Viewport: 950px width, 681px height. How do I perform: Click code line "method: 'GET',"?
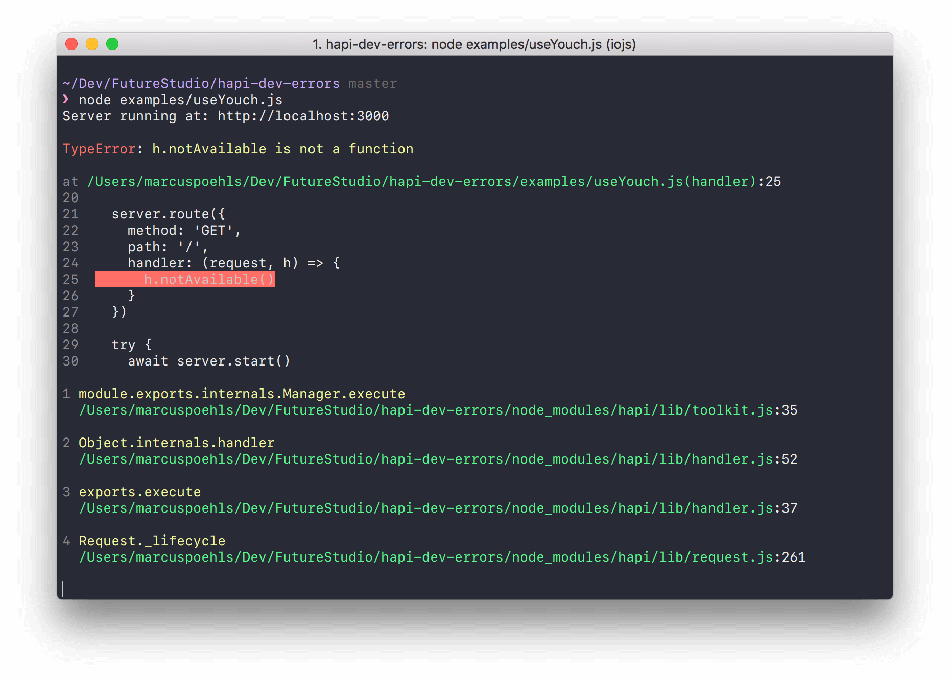[184, 230]
